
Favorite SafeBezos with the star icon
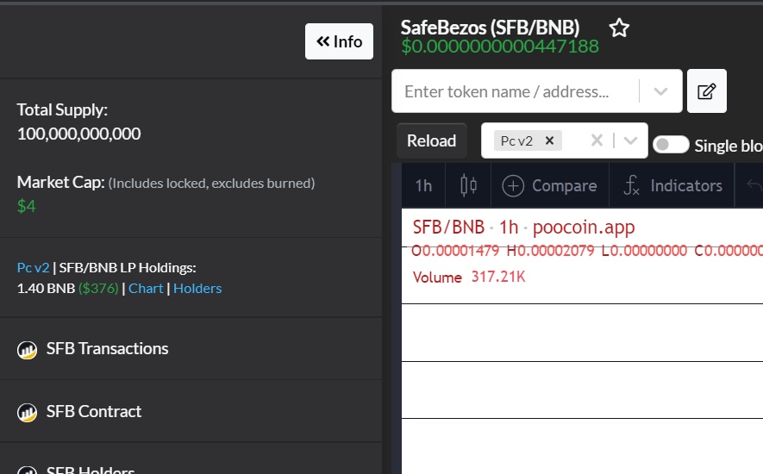[619, 28]
